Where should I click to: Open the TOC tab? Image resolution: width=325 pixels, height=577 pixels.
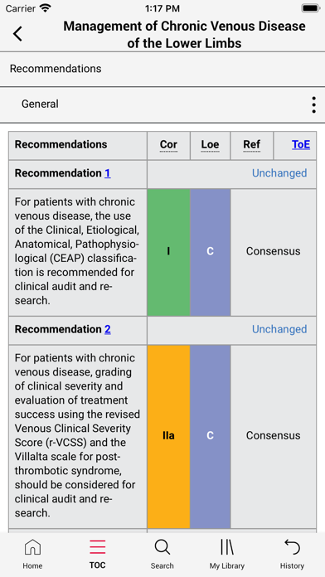[x=98, y=547]
